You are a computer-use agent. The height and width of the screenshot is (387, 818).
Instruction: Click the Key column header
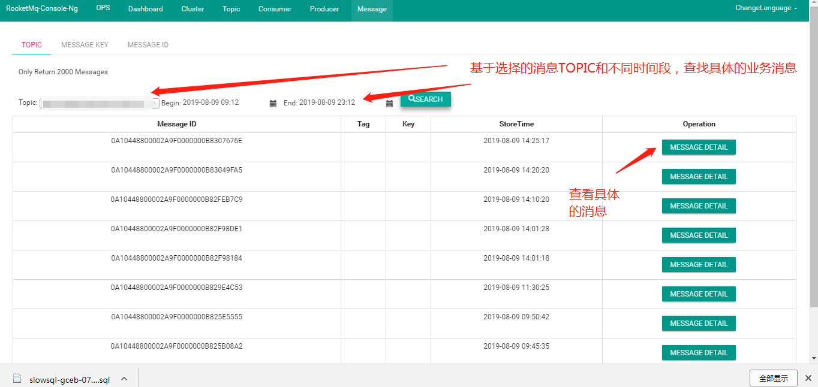point(408,124)
